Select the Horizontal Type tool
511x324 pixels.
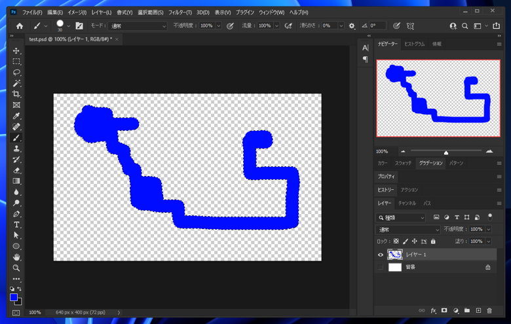(16, 225)
